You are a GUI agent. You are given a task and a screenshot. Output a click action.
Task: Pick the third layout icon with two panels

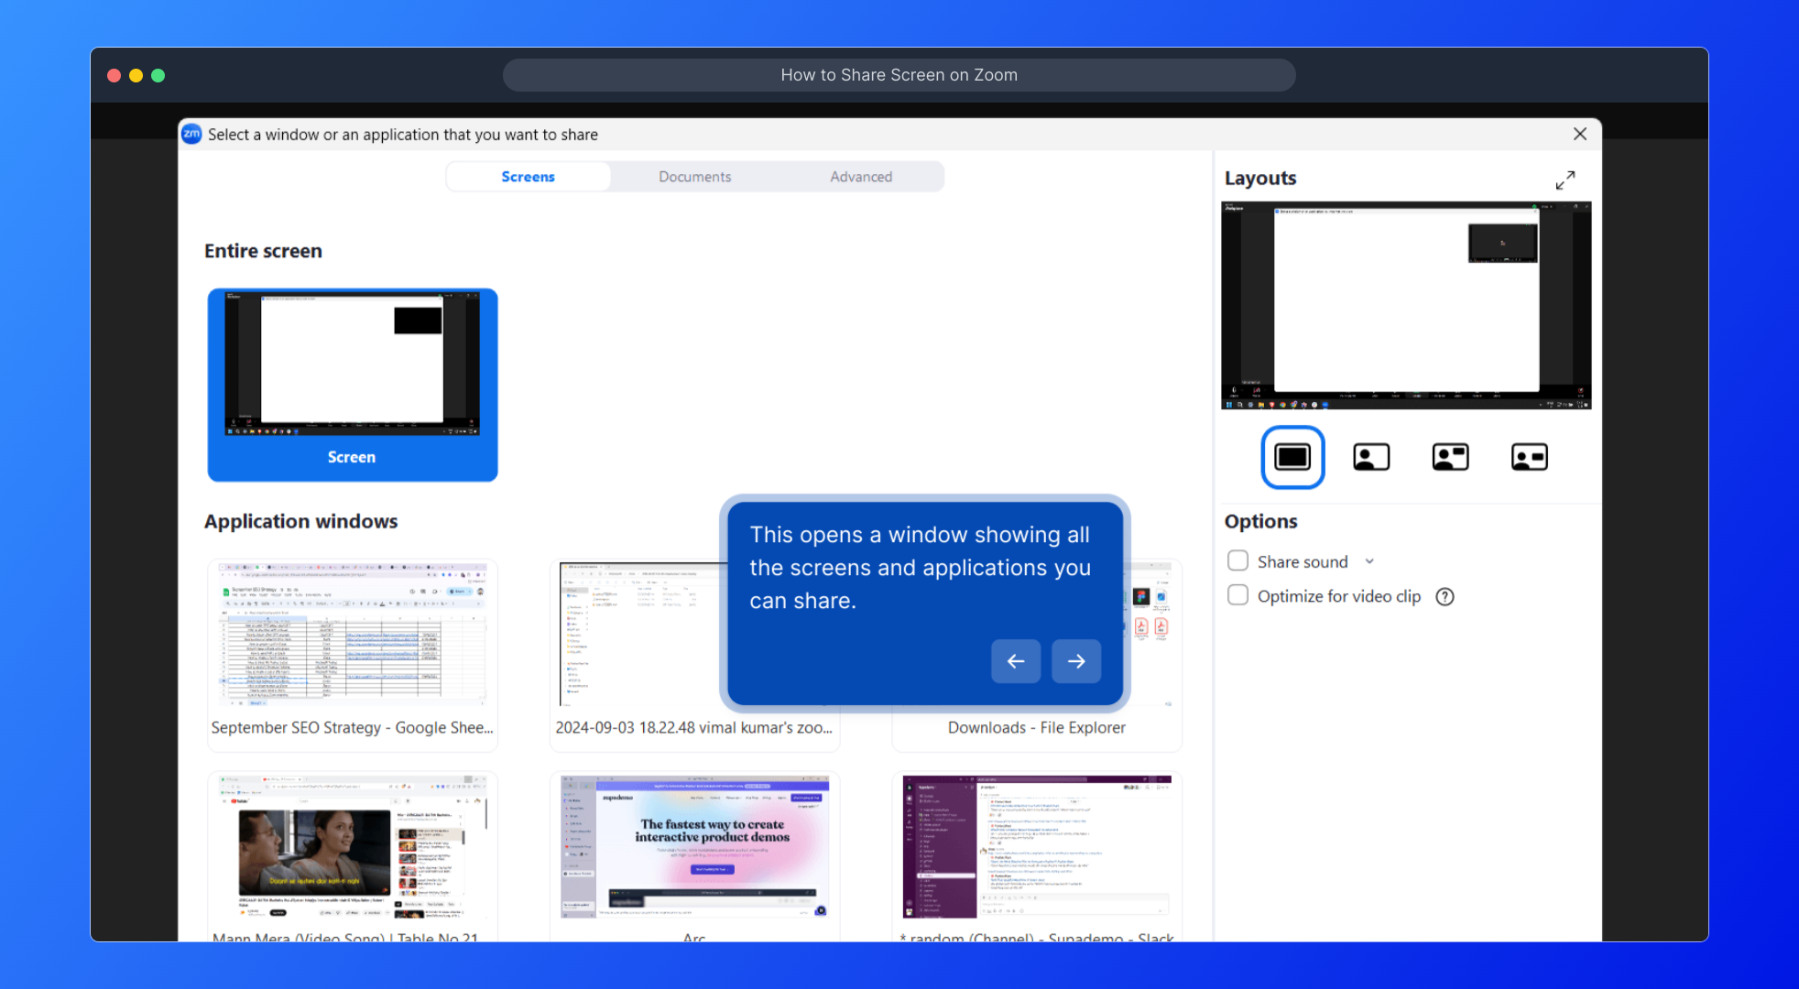[x=1450, y=457]
